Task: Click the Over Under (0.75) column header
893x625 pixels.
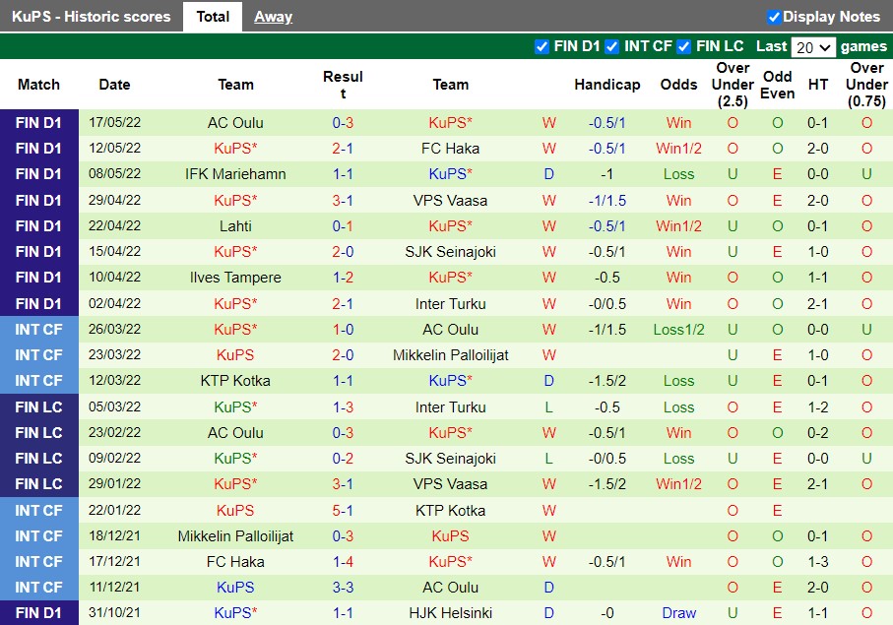Action: 866,85
